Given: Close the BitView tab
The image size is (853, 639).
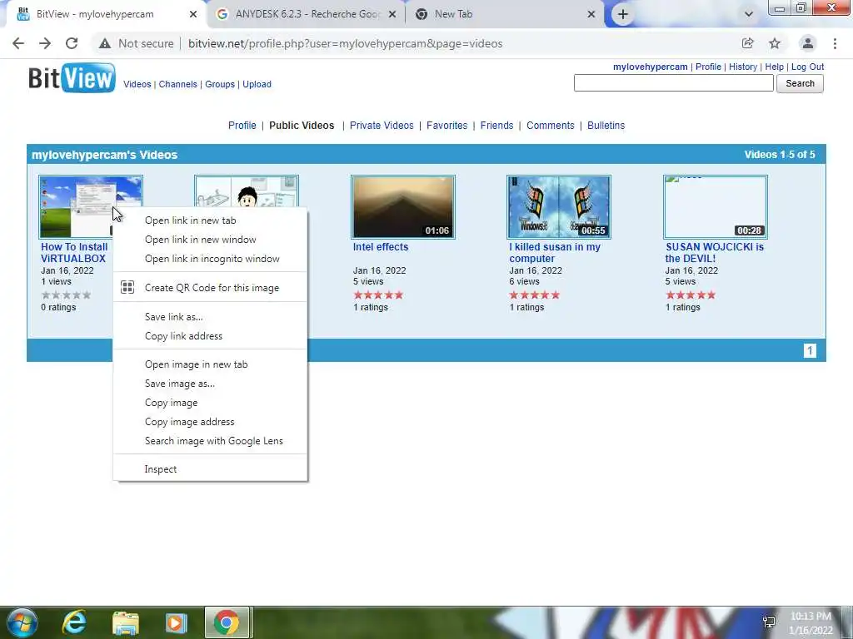Looking at the screenshot, I should [193, 14].
